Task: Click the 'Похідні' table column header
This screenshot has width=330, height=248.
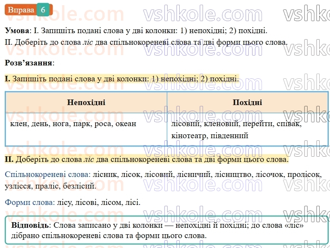Action: coord(247,102)
